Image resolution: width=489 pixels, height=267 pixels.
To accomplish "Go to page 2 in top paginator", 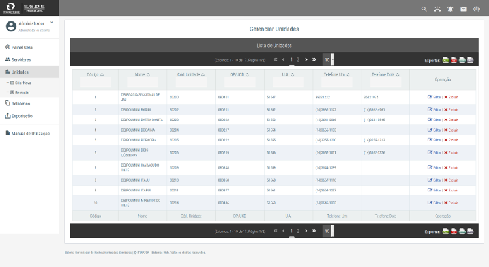I will click(x=298, y=59).
